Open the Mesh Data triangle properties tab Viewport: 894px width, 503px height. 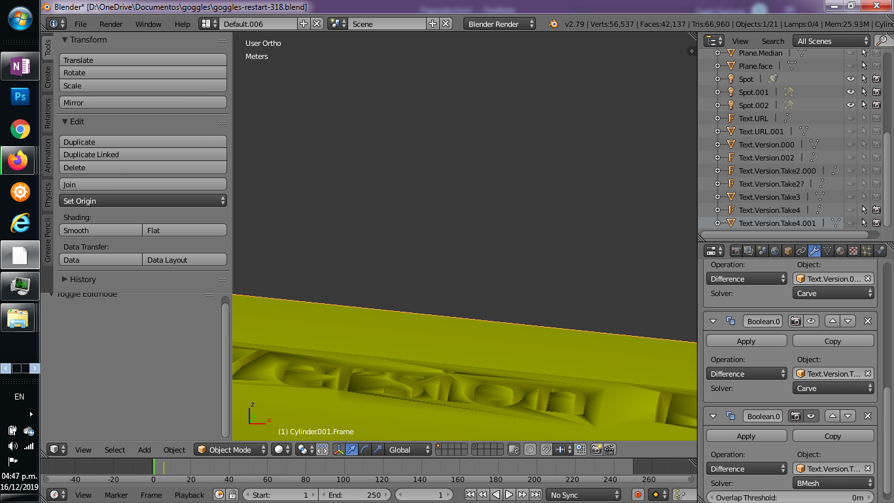coord(828,251)
